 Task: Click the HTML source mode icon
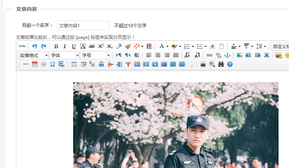22,46
